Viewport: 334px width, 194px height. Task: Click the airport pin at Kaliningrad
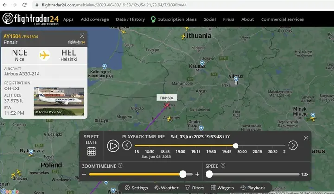(x=104, y=67)
